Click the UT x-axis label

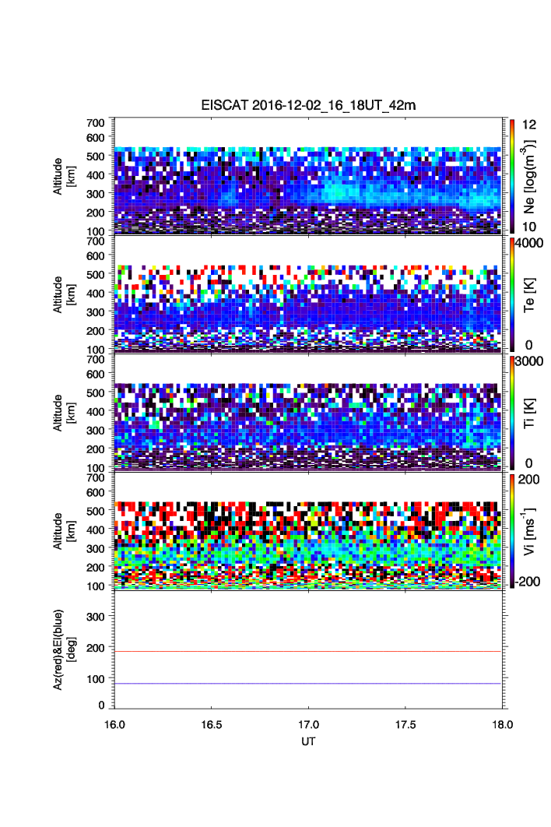(309, 741)
